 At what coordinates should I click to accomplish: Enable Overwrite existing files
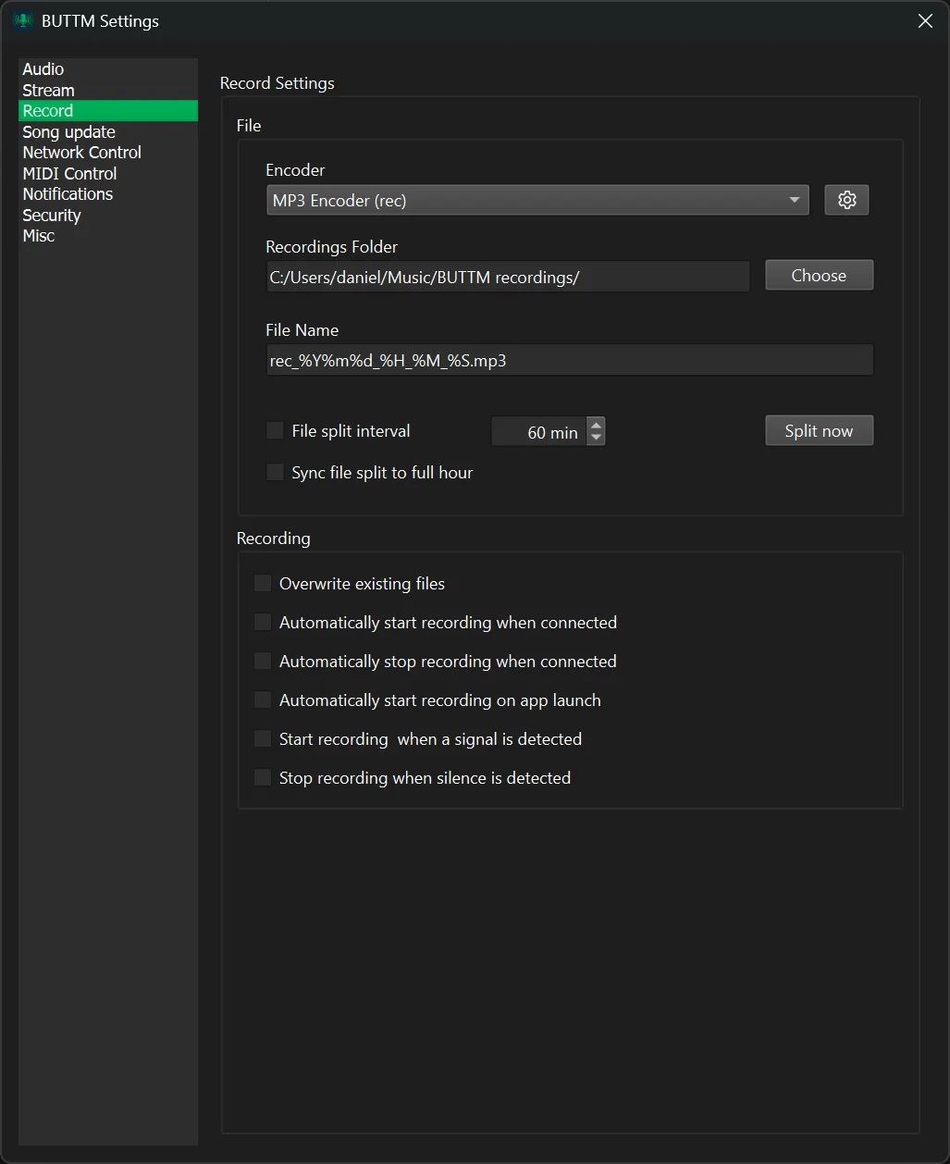262,583
